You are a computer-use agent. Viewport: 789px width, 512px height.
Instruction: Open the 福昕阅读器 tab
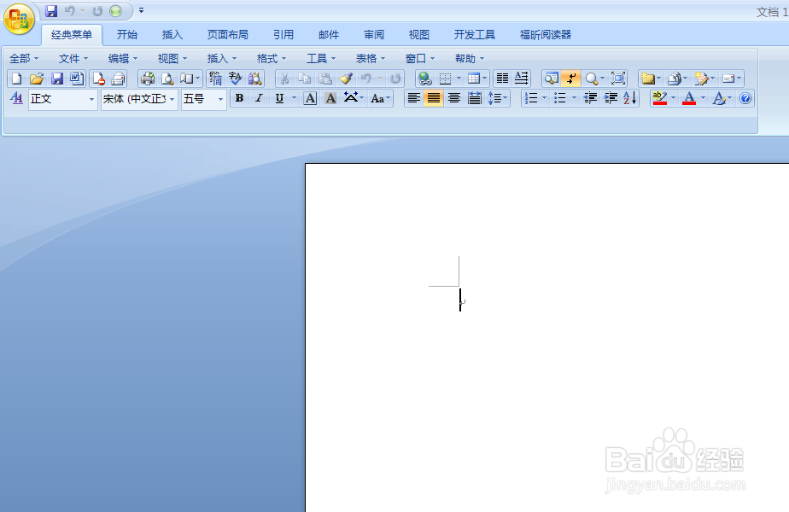(546, 35)
